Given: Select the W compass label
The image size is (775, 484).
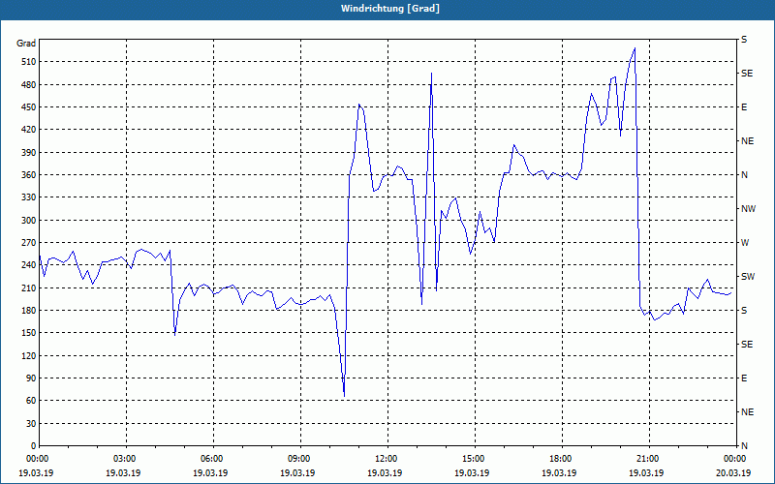Looking at the screenshot, I should pyautogui.click(x=745, y=243).
